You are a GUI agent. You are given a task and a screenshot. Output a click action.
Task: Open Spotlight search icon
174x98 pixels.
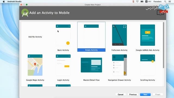click(165, 2)
